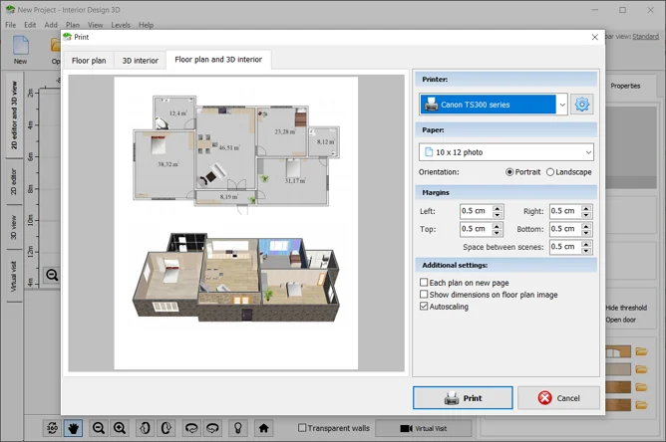Screen dimensions: 666x442
Task: Click the Virtual Visit button
Action: [x=423, y=428]
